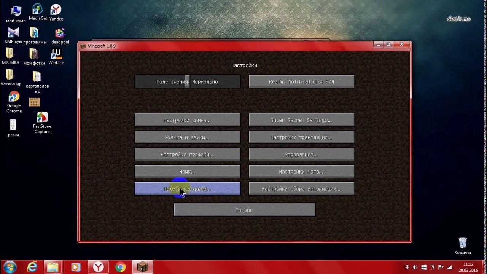Maximize the Minecraft 1.8.9 window
Screen dimensions: 487x274
(388, 45)
